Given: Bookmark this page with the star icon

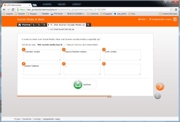Looking at the screenshot, I should (x=171, y=10).
